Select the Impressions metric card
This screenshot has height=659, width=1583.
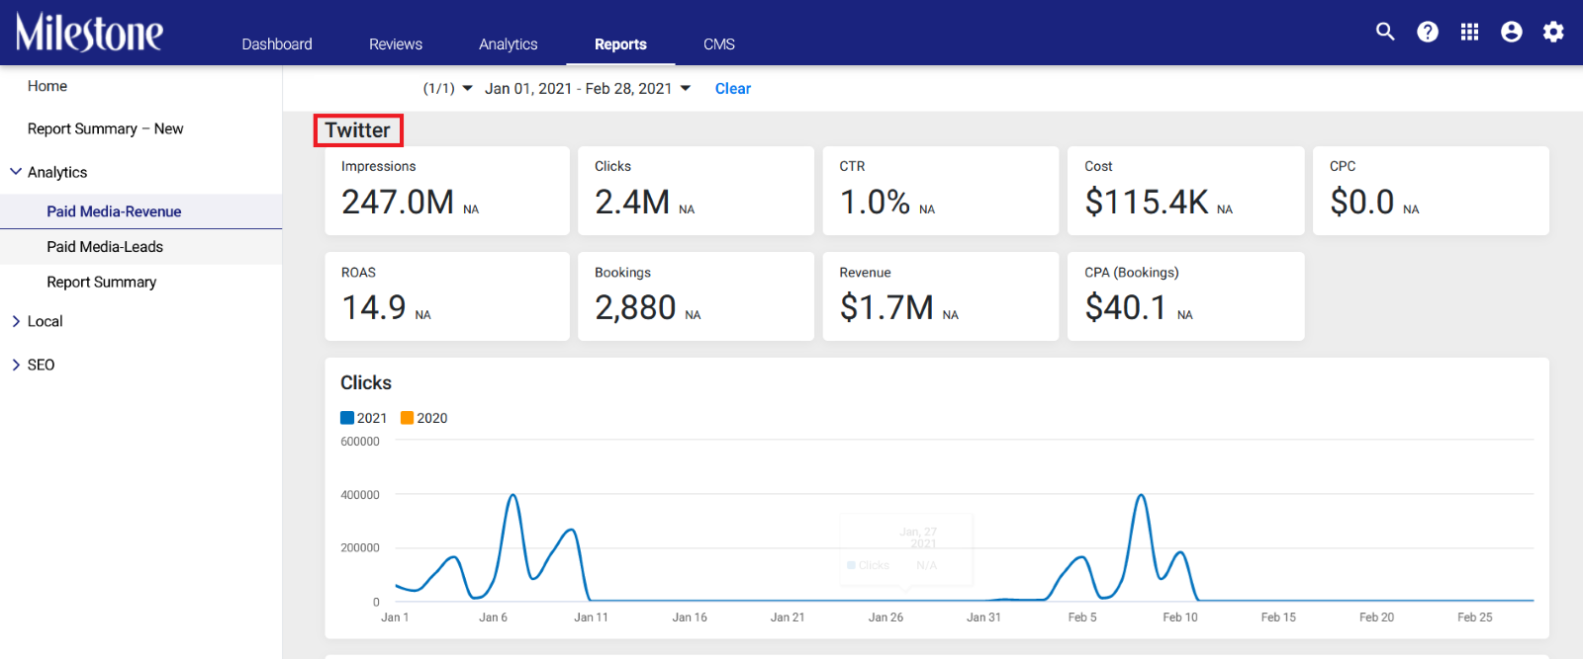[x=447, y=191]
